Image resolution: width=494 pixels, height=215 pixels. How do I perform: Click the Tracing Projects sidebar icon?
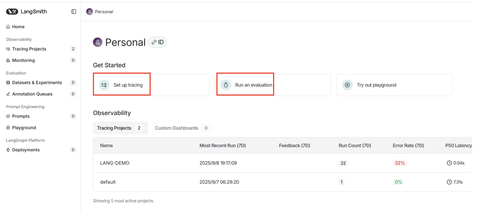coord(8,49)
